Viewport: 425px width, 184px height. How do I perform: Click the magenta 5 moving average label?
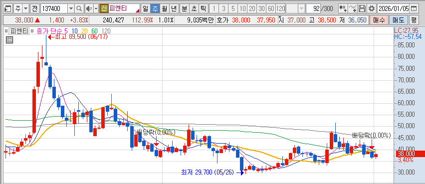point(66,31)
